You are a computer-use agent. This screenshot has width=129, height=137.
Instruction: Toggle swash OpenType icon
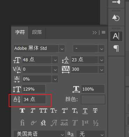[x=54, y=123]
